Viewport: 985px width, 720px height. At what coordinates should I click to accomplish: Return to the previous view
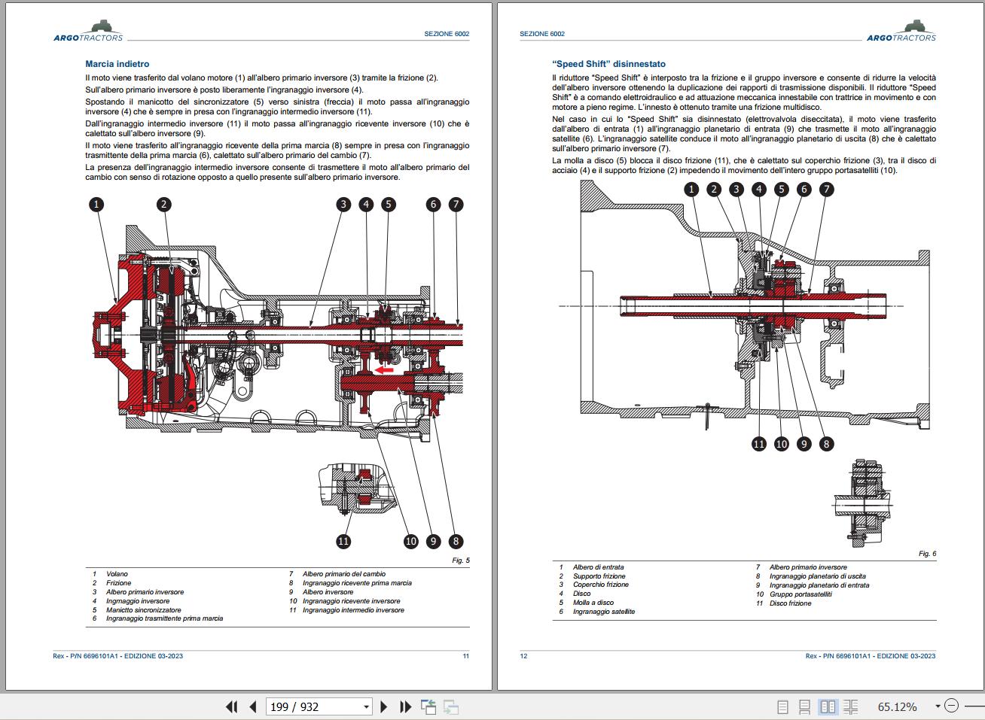pos(429,706)
